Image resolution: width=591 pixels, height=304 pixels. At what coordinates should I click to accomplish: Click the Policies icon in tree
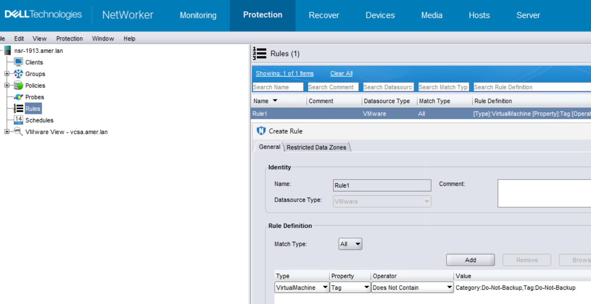[x=18, y=85]
